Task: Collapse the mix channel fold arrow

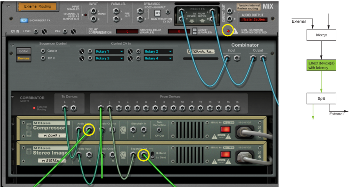Action: click(x=9, y=6)
